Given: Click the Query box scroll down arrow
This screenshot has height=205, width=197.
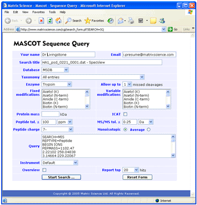Looking at the screenshot, I should click(x=173, y=155).
